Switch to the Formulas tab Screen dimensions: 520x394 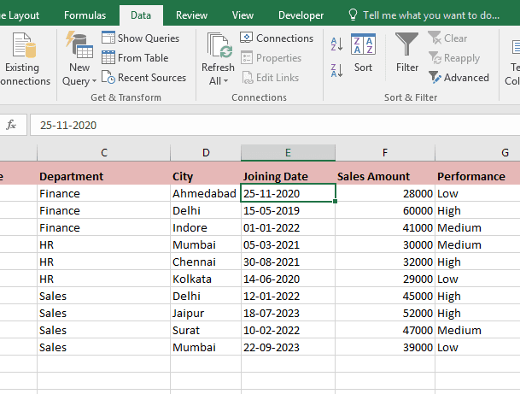pyautogui.click(x=85, y=15)
